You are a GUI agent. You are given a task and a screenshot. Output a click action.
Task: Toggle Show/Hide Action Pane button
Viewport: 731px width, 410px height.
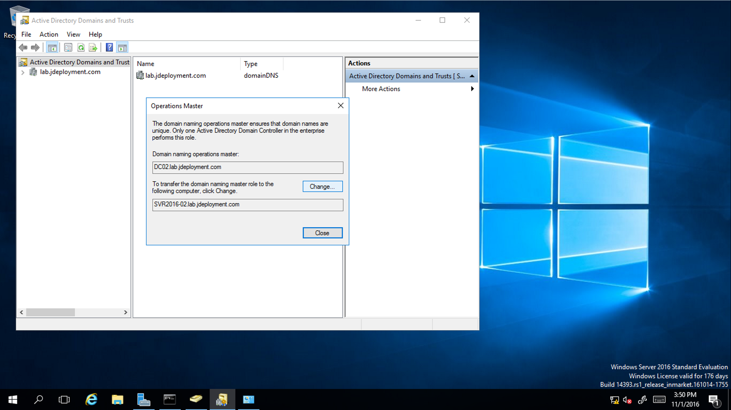(x=122, y=48)
